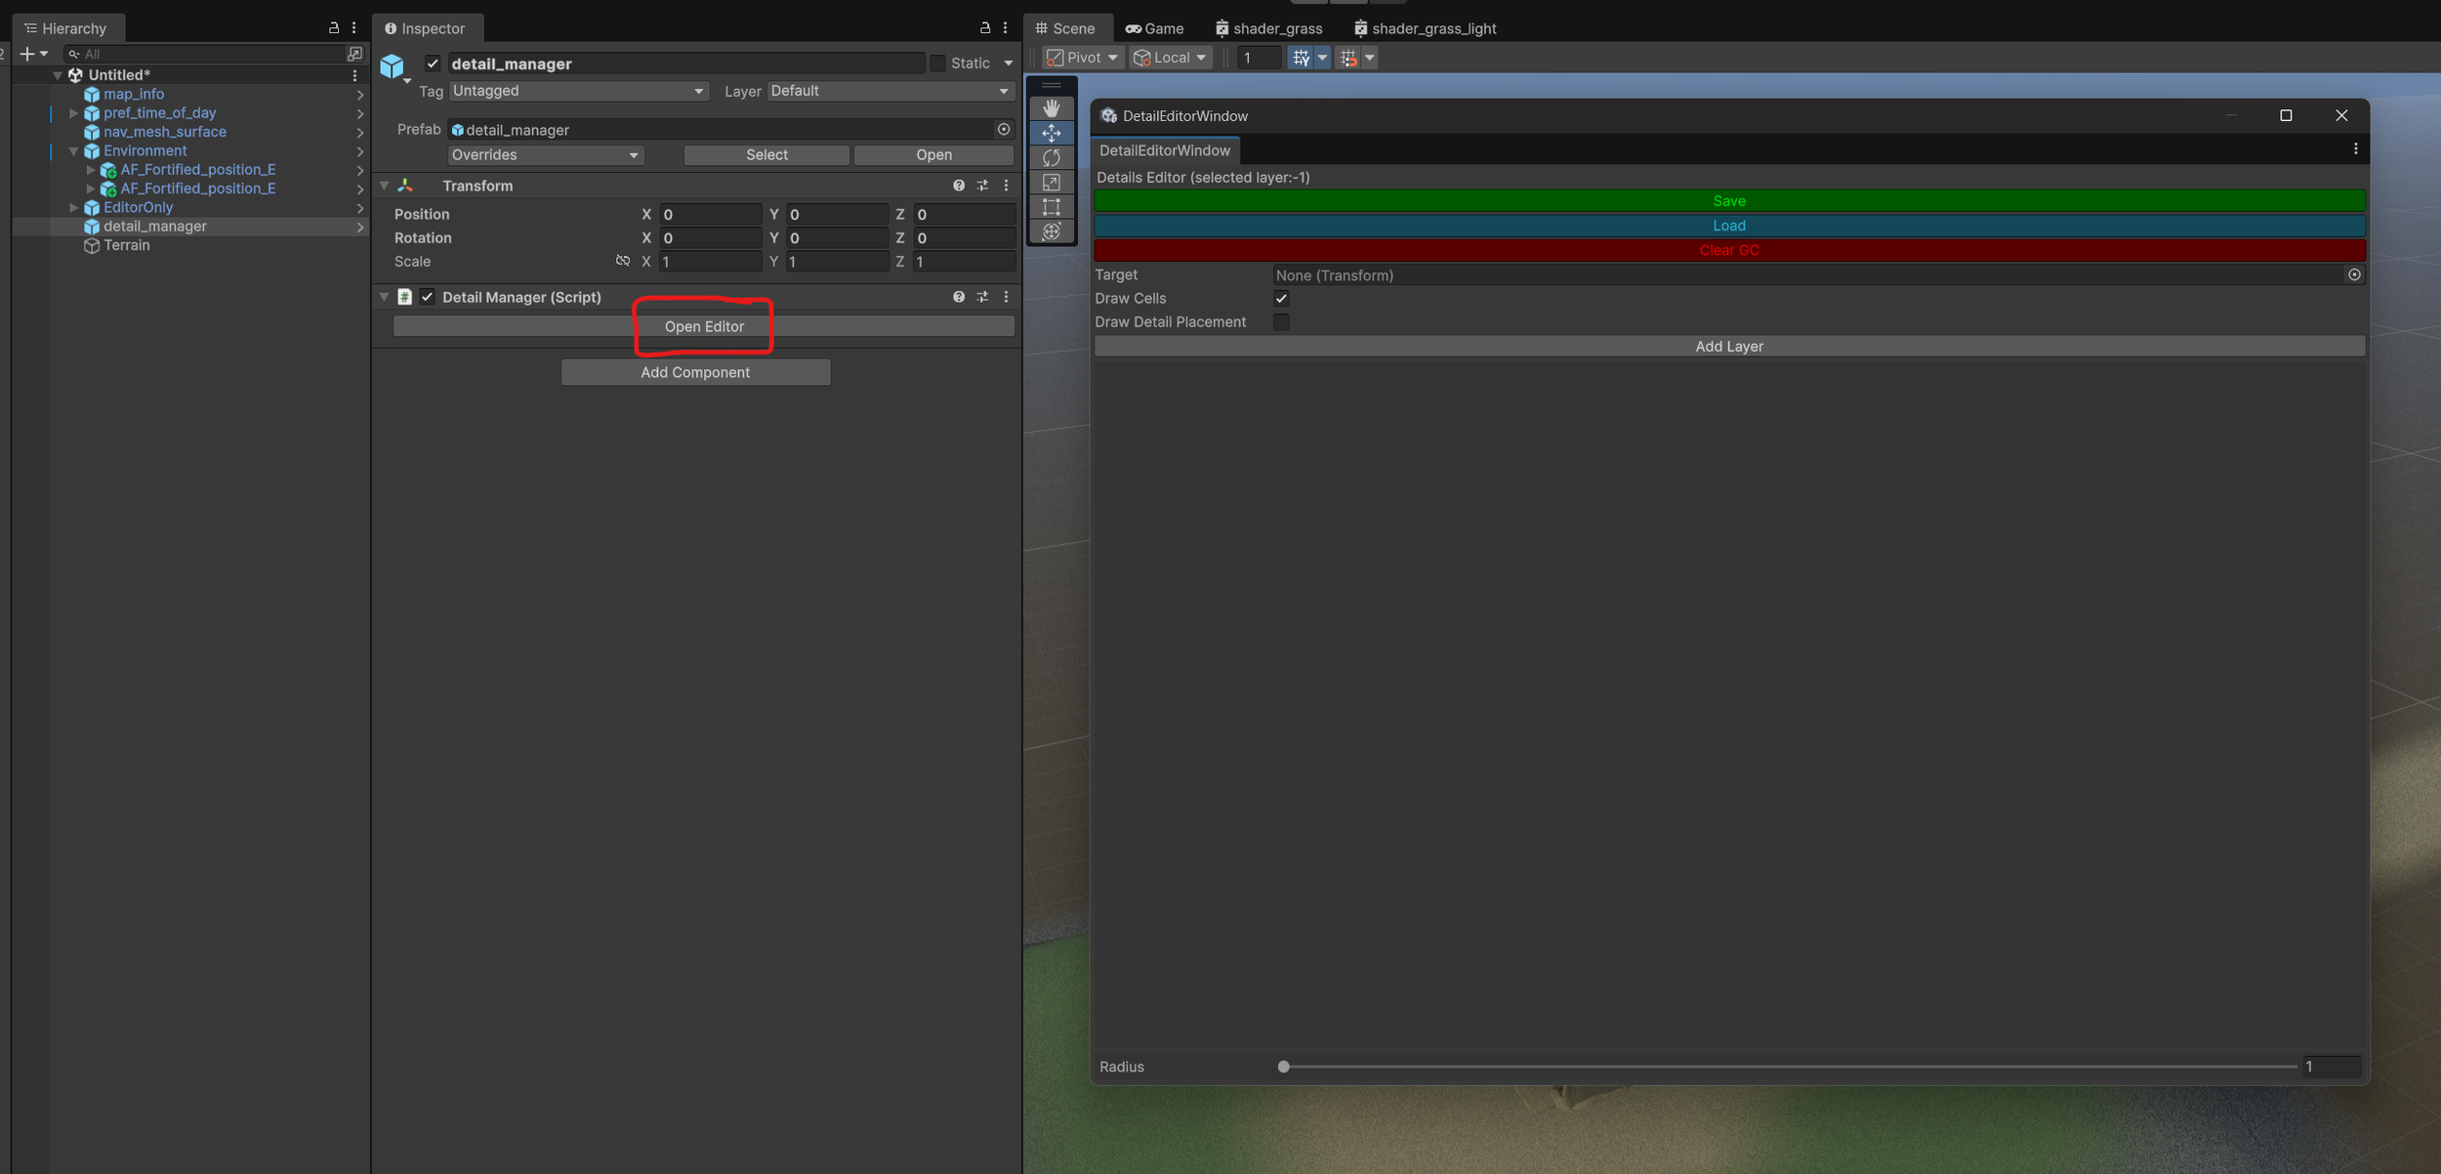The height and width of the screenshot is (1174, 2441).
Task: Click the Add Layer button
Action: 1728,347
